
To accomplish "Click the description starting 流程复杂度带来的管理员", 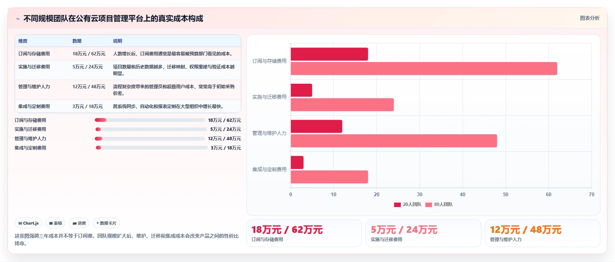I will point(174,90).
